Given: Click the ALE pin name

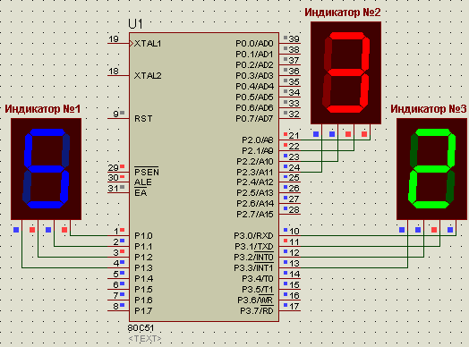Looking at the screenshot, I should click(x=143, y=182).
